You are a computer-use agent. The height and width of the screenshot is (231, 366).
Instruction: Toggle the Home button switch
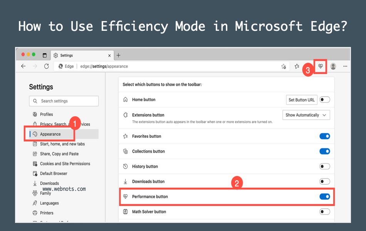(325, 100)
